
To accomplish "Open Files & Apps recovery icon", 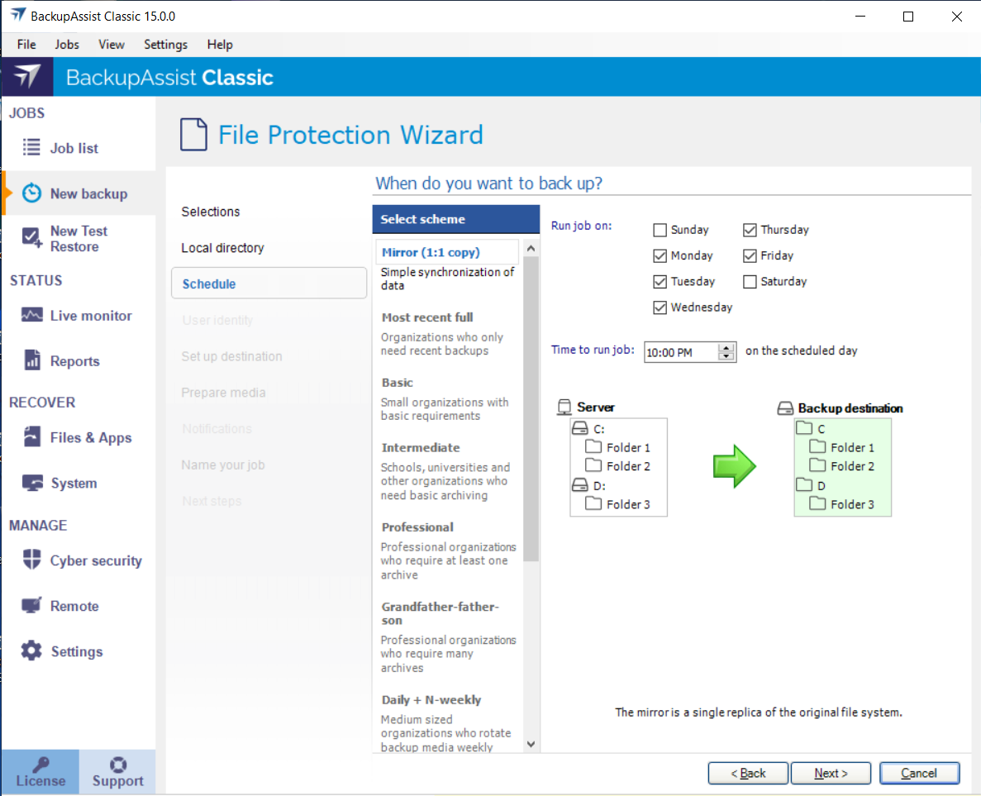I will coord(31,437).
